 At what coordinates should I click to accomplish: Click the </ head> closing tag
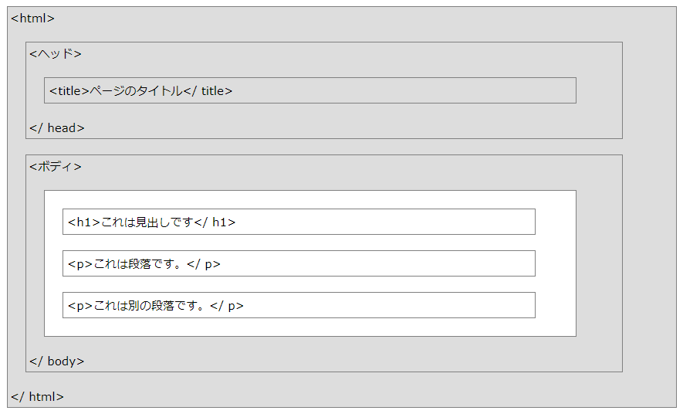(56, 128)
